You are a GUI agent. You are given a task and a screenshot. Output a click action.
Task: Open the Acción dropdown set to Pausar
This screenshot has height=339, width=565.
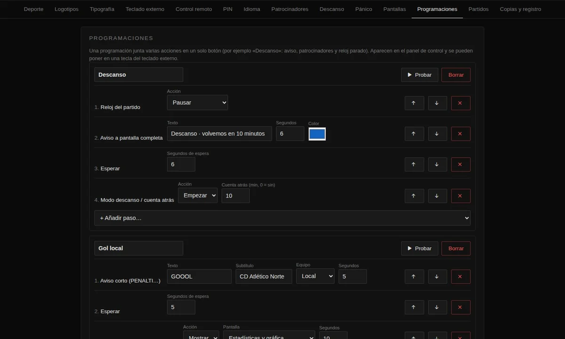[x=197, y=102]
